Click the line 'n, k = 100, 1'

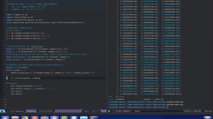tap(14, 30)
